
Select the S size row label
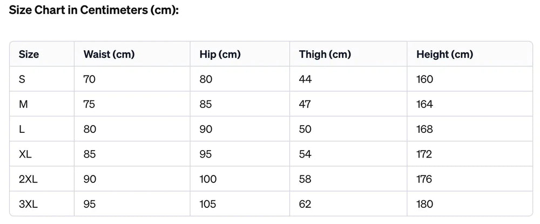tap(22, 79)
